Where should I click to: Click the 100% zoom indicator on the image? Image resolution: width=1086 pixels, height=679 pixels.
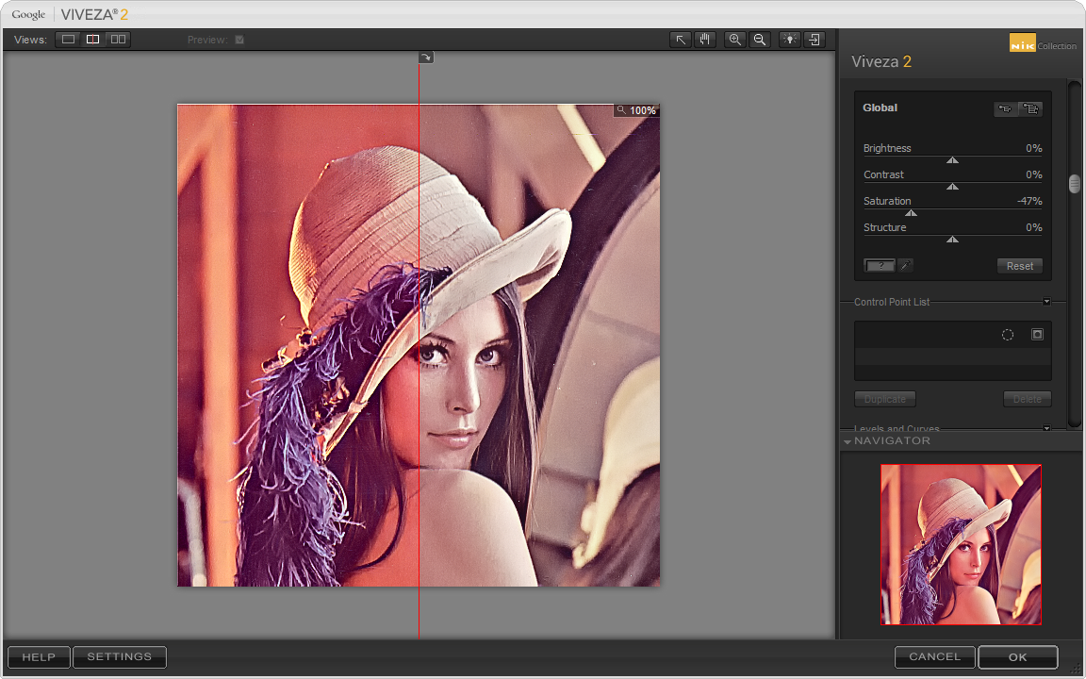pos(636,110)
